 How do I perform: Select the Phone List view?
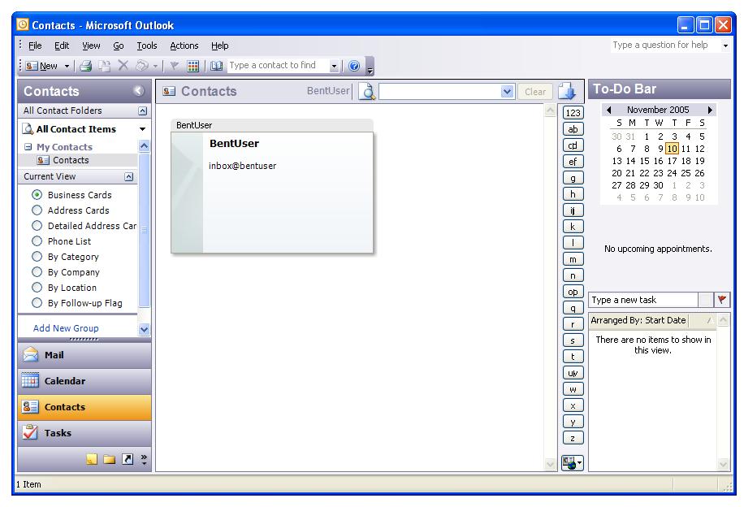(61, 241)
